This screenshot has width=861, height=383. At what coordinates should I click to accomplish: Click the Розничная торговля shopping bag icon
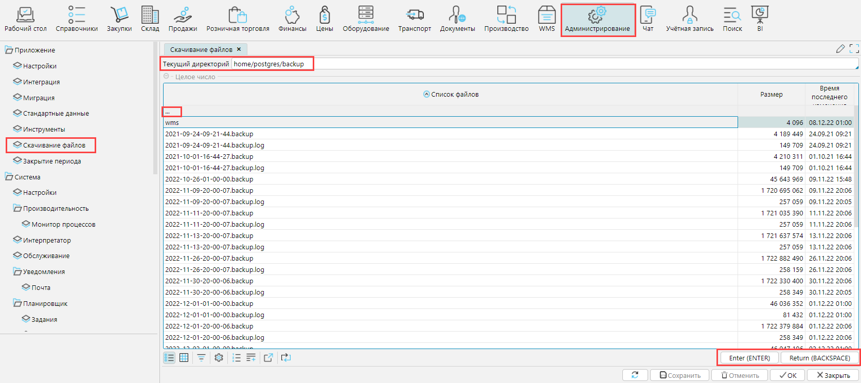[238, 15]
